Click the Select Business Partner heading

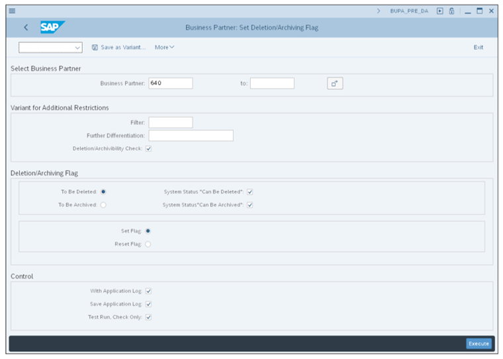pos(46,69)
